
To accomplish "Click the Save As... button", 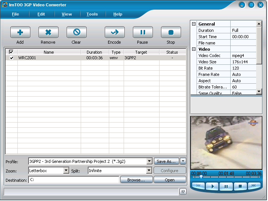I will 166,161.
